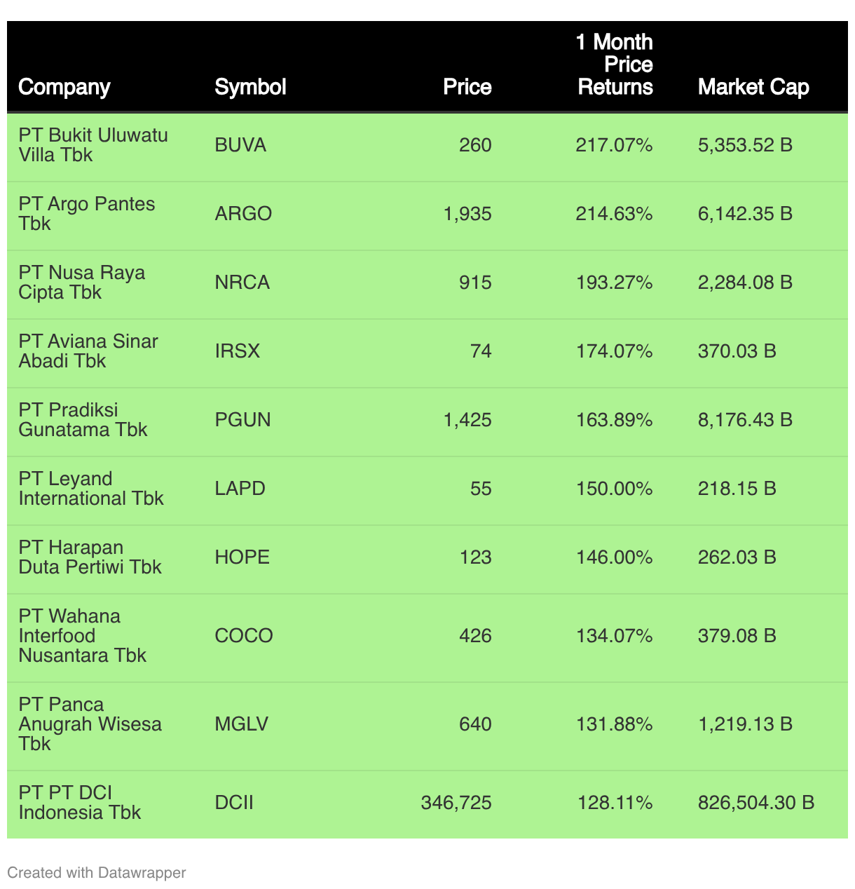
Task: Select PT Pradiksi Gunatama Tbk company name
Action: pyautogui.click(x=83, y=420)
